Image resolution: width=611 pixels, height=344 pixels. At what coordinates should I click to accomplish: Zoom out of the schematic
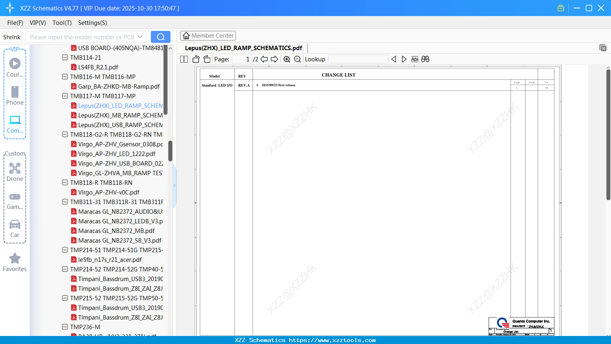point(297,59)
